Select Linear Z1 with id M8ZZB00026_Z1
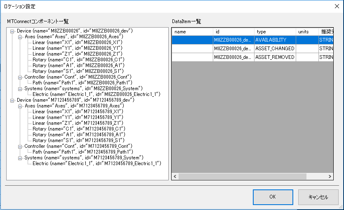This screenshot has height=210, width=344. 78,54
